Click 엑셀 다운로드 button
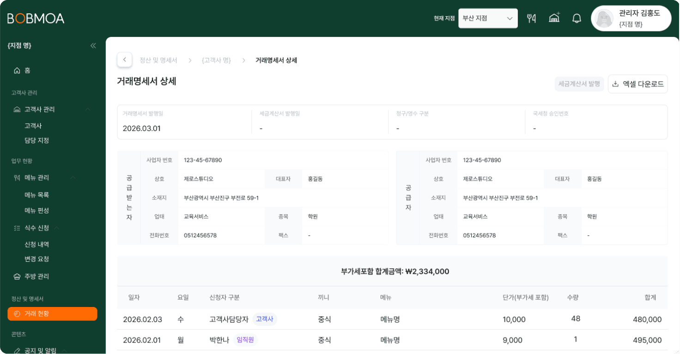Screen dimensions: 680x354 [x=637, y=84]
